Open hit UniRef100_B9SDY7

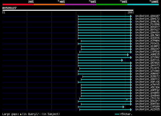(148, 27)
